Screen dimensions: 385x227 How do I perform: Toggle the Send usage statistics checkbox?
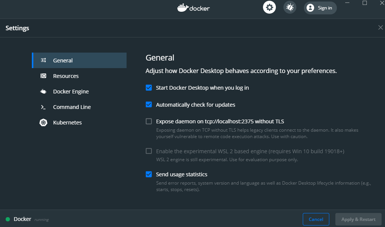149,174
